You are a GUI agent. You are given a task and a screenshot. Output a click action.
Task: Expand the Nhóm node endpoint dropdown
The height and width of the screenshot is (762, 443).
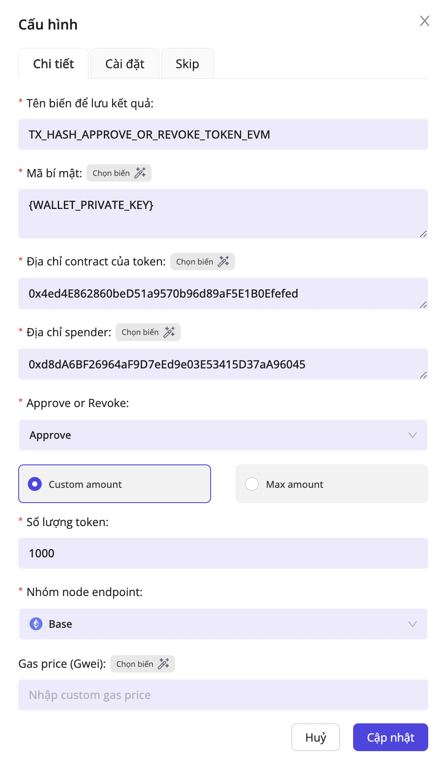pyautogui.click(x=223, y=624)
